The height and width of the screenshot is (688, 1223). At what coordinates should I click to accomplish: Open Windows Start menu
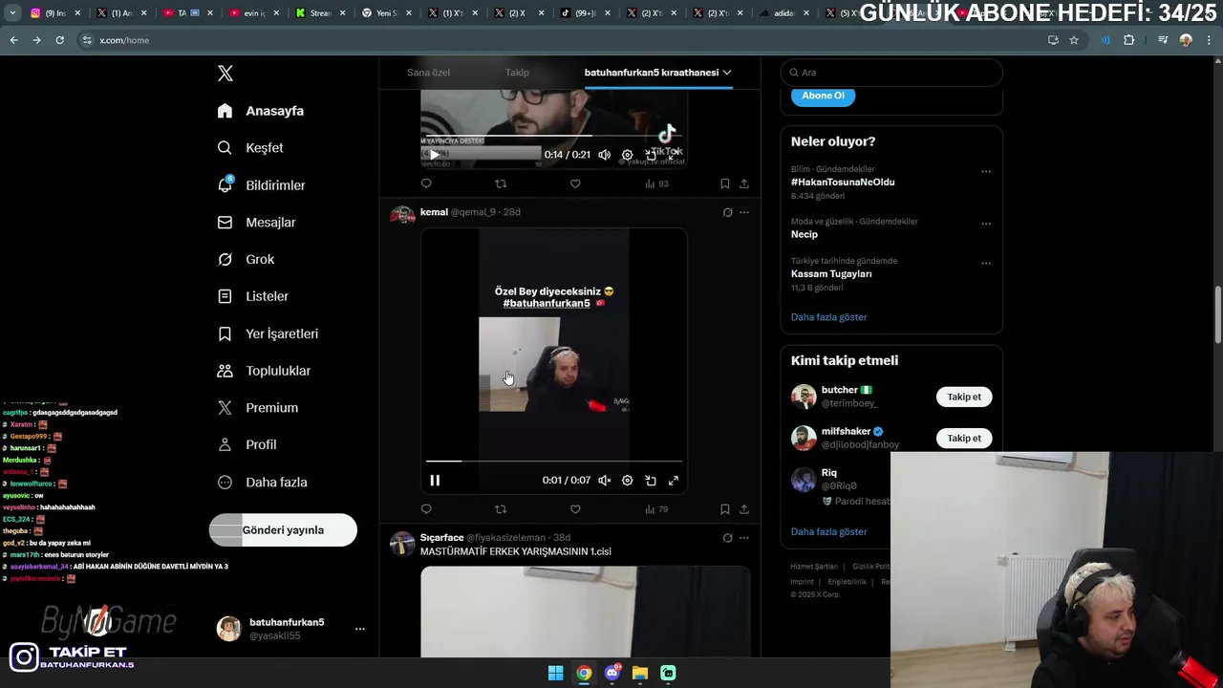[555, 673]
